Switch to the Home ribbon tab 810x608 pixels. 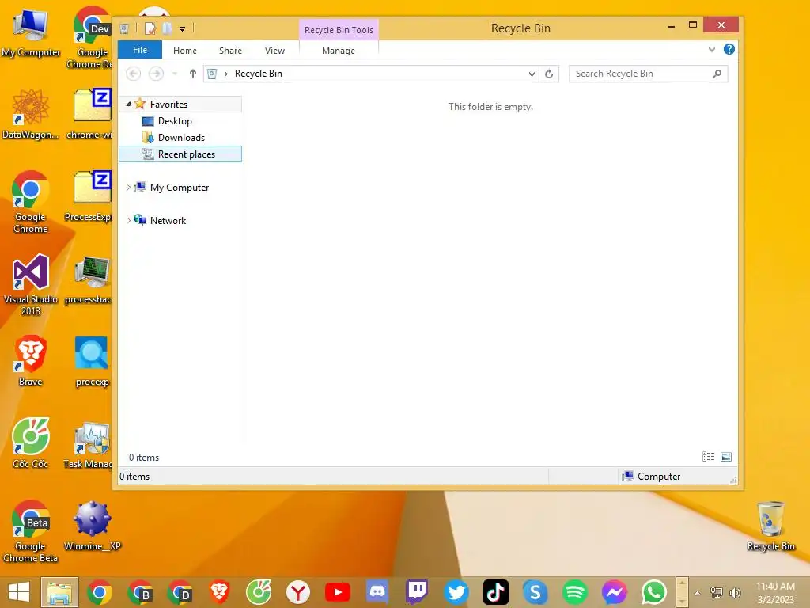tap(185, 51)
